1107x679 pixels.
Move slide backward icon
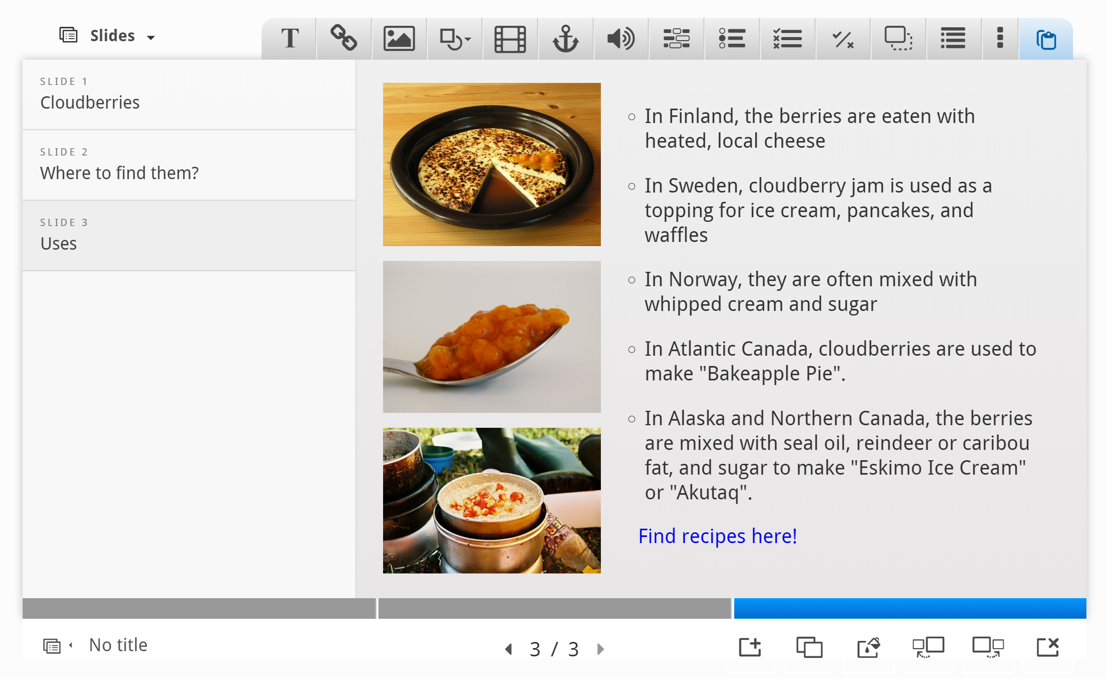click(x=928, y=647)
